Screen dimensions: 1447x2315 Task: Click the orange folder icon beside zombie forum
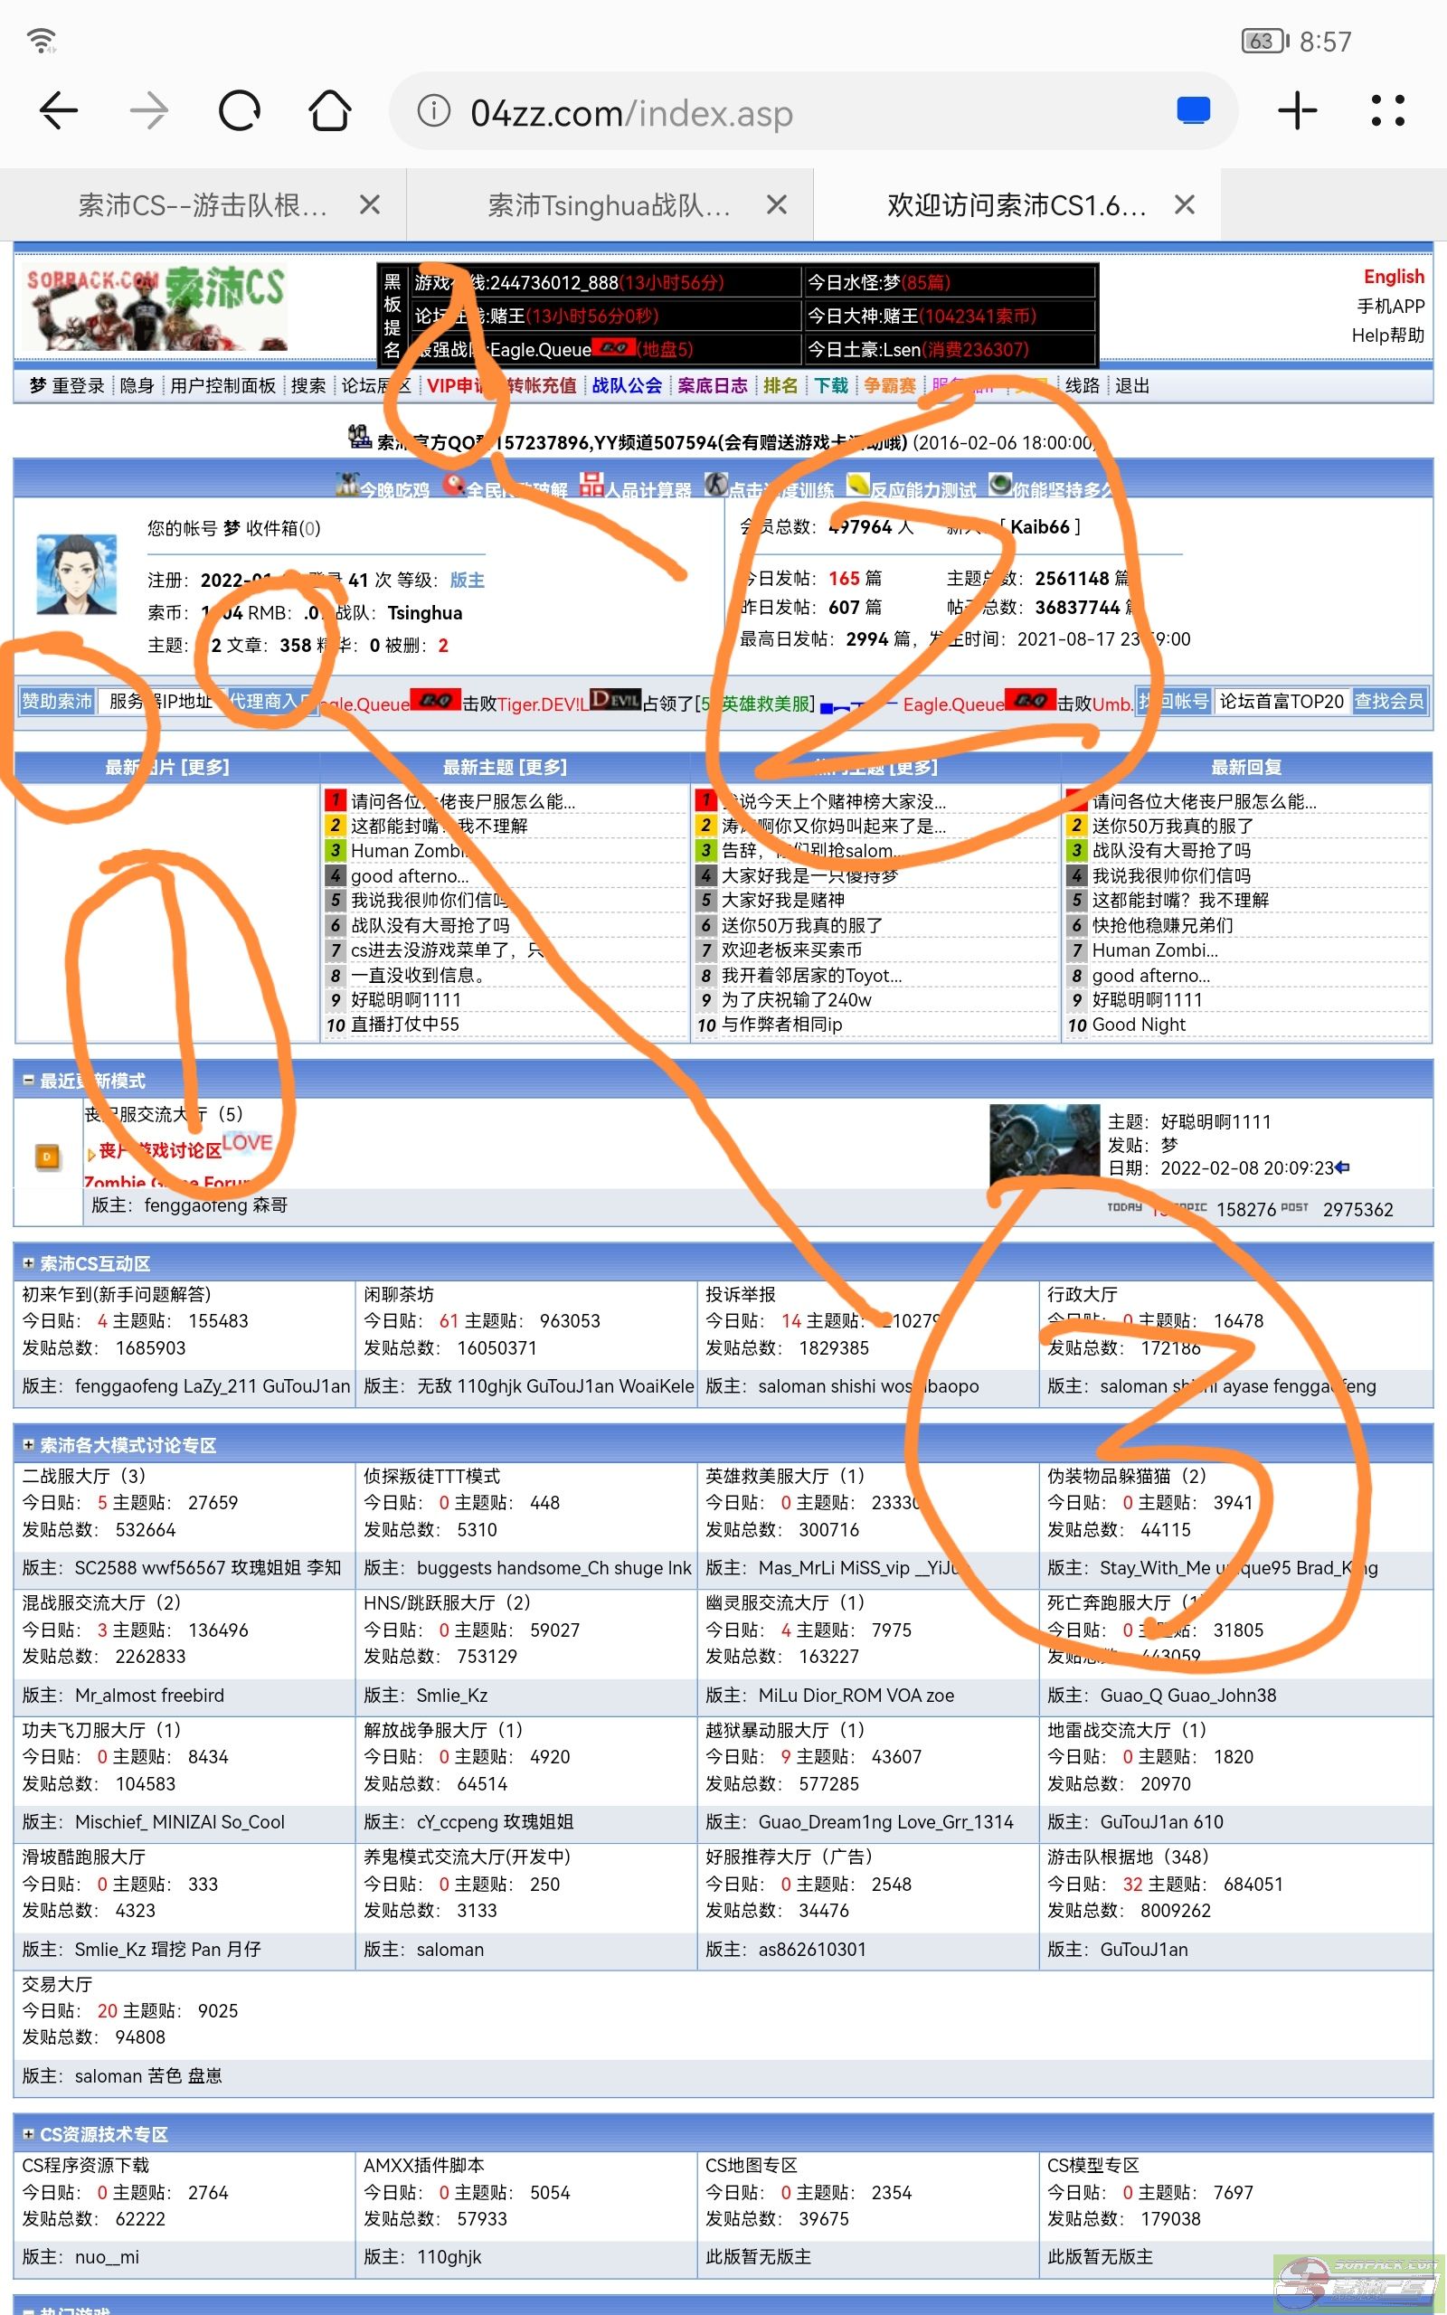tap(47, 1157)
